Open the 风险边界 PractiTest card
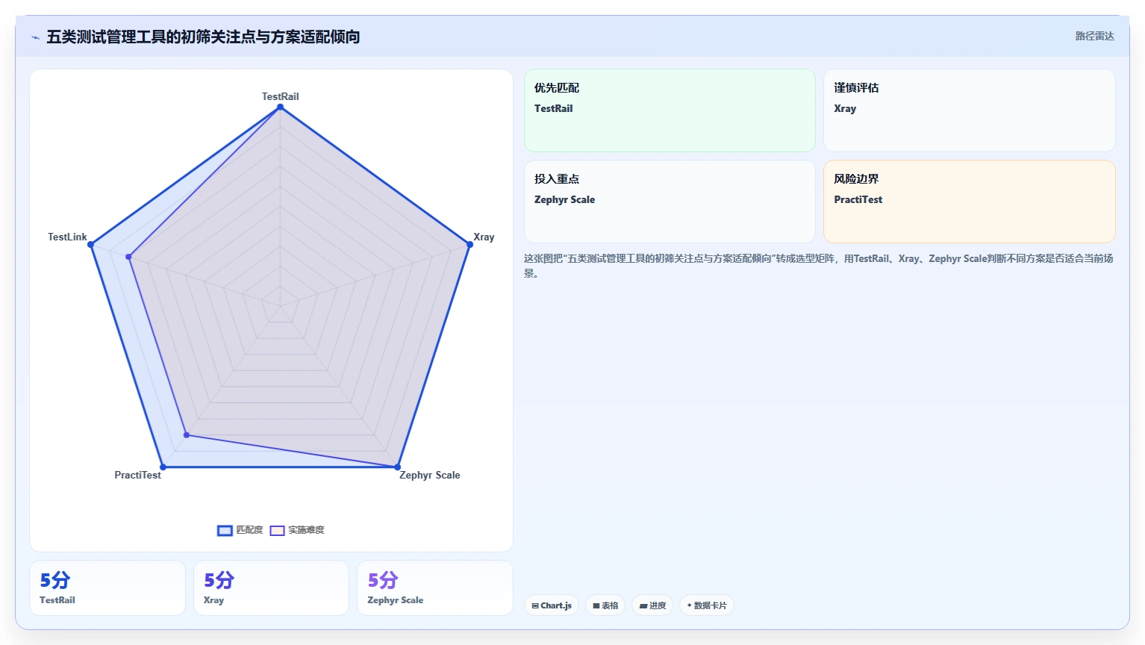The width and height of the screenshot is (1145, 645). pyautogui.click(x=970, y=202)
